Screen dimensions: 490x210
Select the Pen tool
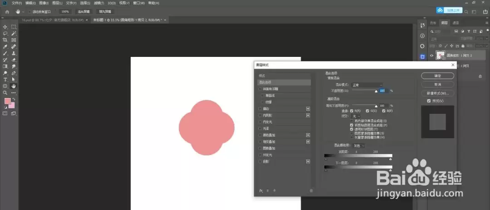tap(14, 73)
